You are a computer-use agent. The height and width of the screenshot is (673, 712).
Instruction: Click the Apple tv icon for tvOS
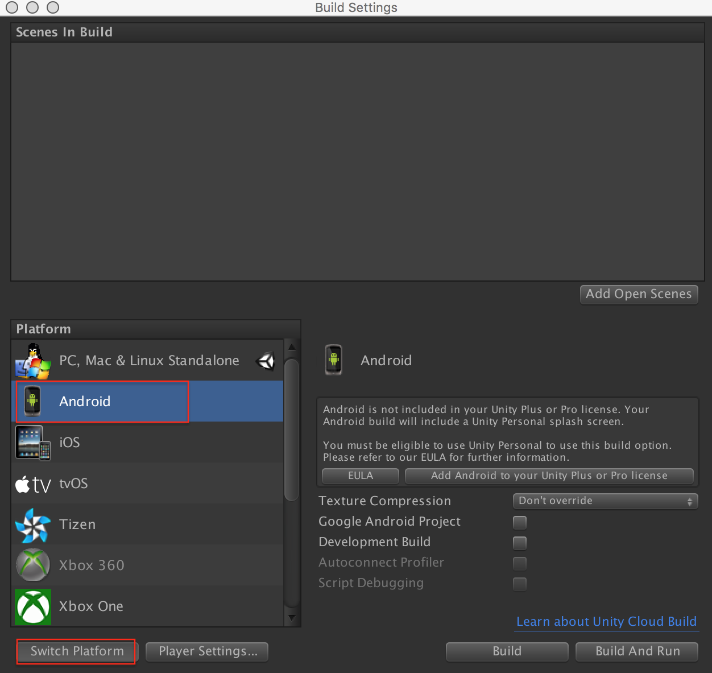pyautogui.click(x=33, y=484)
